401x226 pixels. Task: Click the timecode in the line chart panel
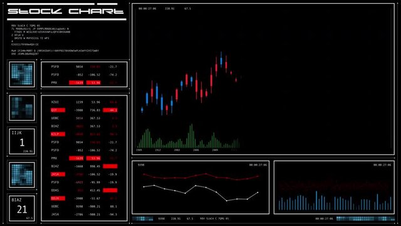coord(258,164)
